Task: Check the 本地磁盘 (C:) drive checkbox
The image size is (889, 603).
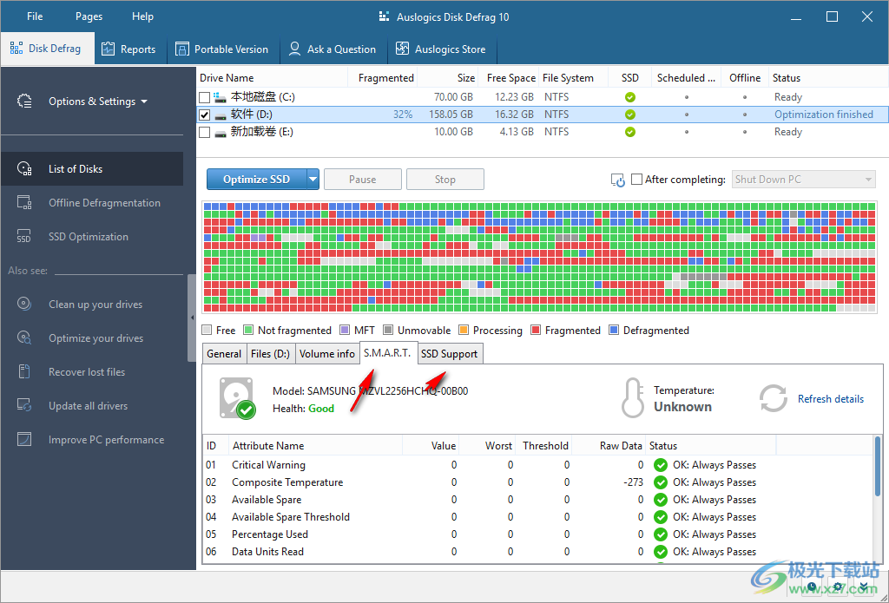Action: 205,97
